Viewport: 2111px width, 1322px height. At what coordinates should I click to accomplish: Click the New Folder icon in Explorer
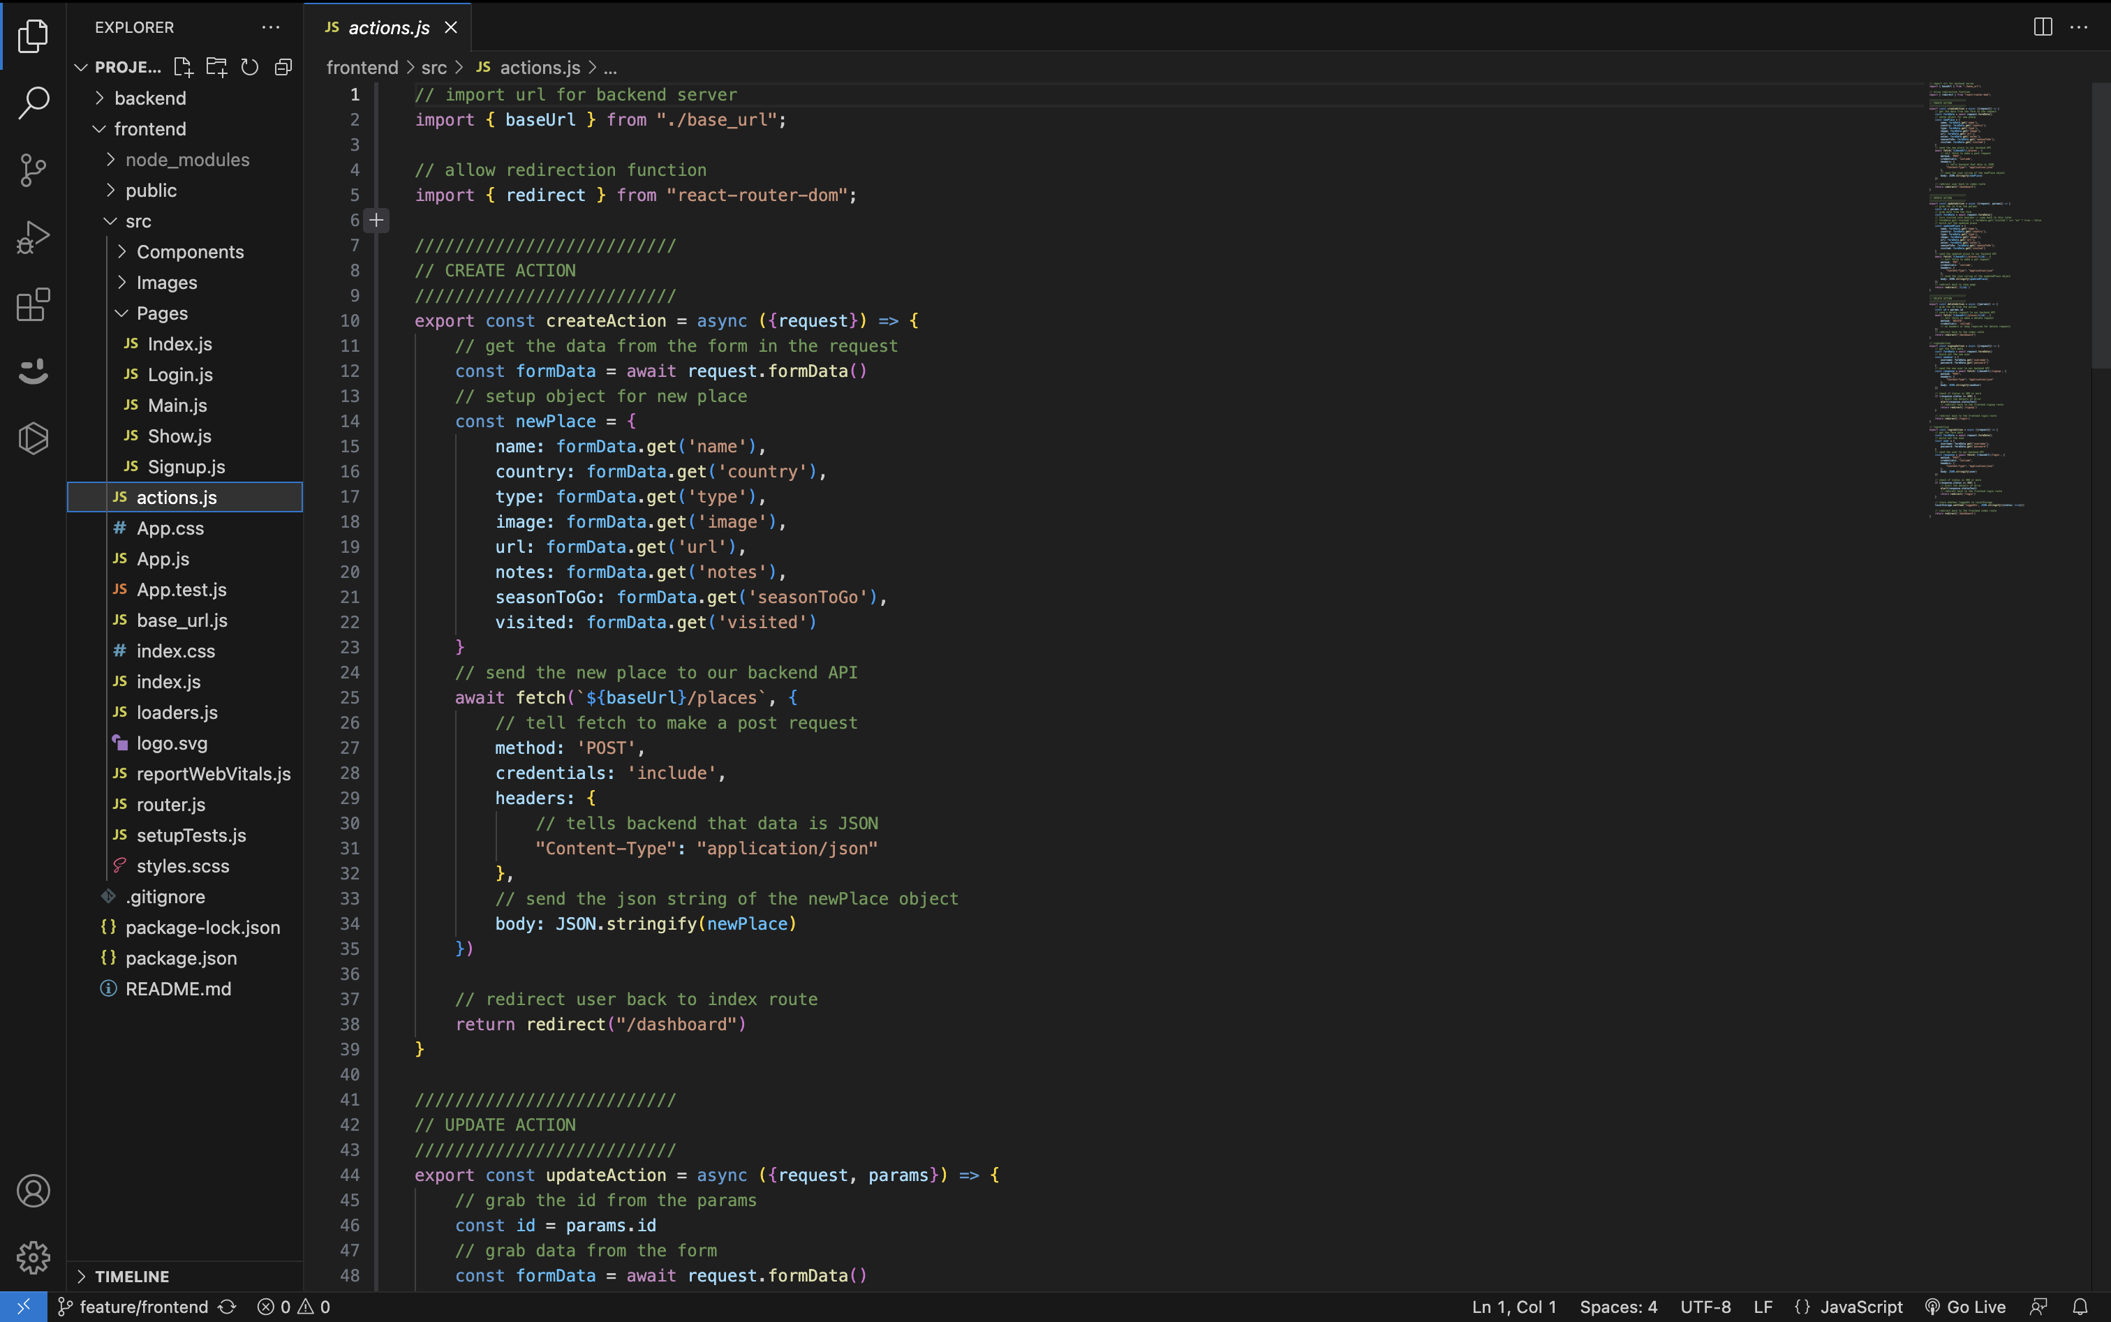pyautogui.click(x=216, y=67)
